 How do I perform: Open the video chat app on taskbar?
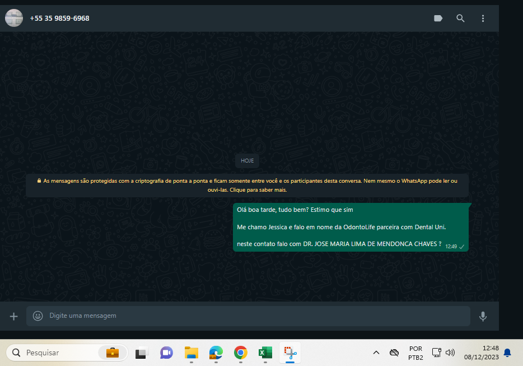[x=166, y=353]
